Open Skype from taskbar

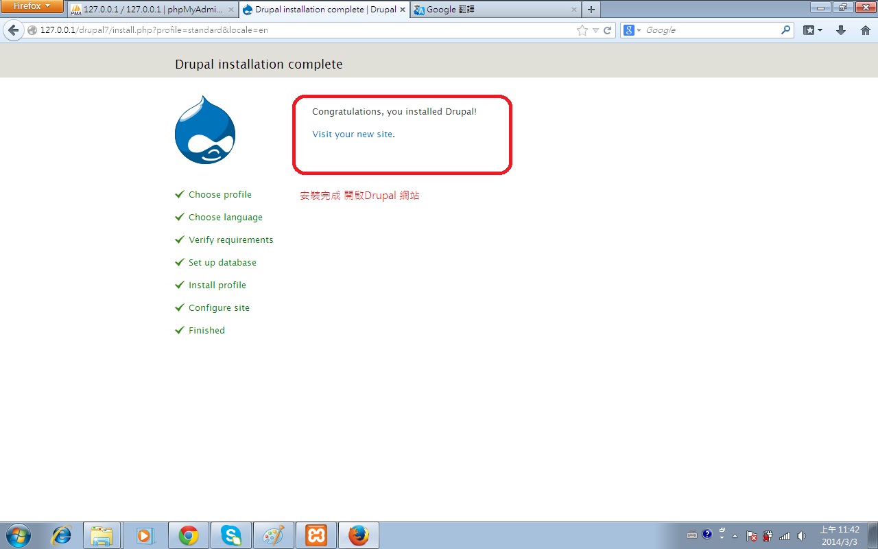click(x=231, y=535)
